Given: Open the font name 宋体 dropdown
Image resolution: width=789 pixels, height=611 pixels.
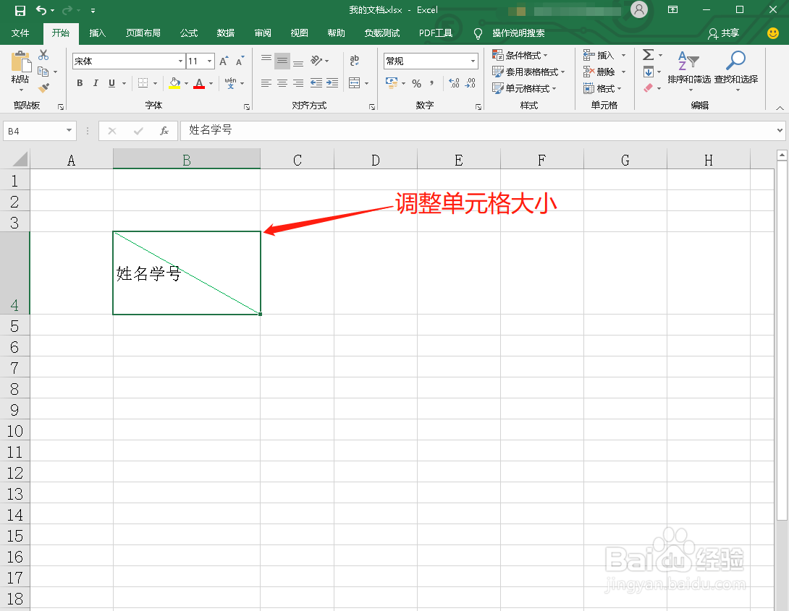Looking at the screenshot, I should pos(180,61).
